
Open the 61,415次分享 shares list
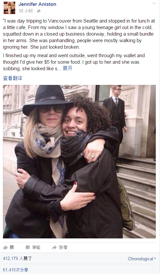coord(16,270)
